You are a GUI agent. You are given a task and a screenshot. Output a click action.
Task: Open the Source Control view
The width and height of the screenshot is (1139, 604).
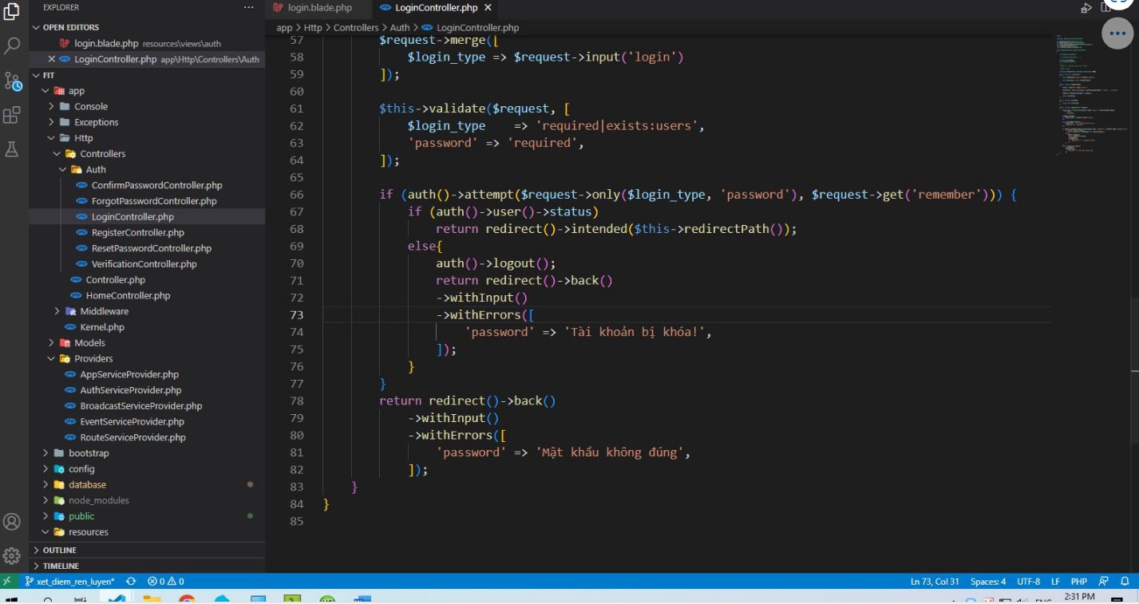(x=11, y=80)
